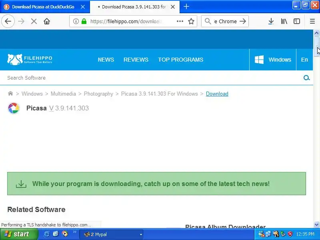
Task: Click the Picasa title text
Action: pyautogui.click(x=36, y=108)
